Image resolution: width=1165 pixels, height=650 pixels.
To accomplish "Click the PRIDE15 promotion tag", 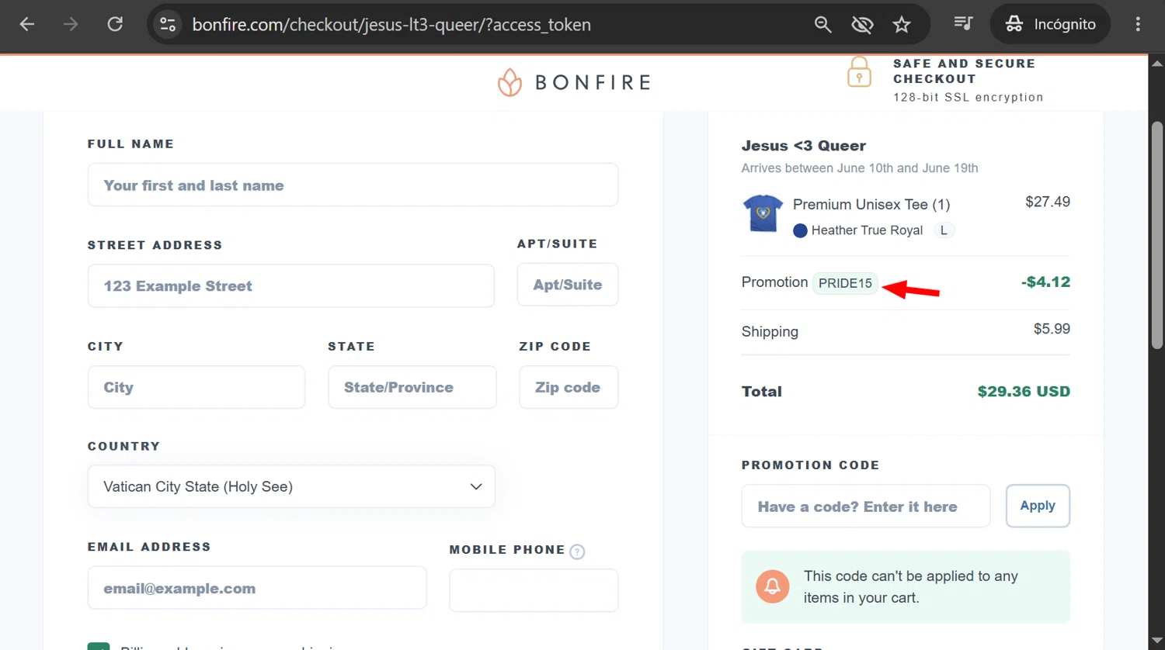I will pyautogui.click(x=845, y=283).
